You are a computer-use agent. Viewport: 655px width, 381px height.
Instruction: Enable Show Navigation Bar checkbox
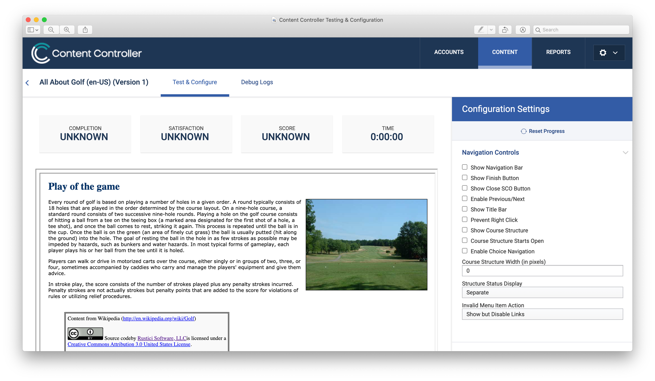[x=465, y=167]
